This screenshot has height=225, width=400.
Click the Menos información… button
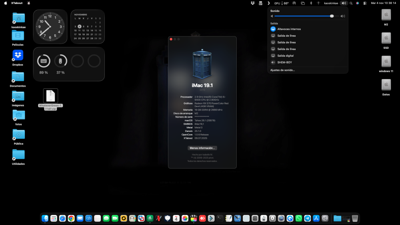202,148
